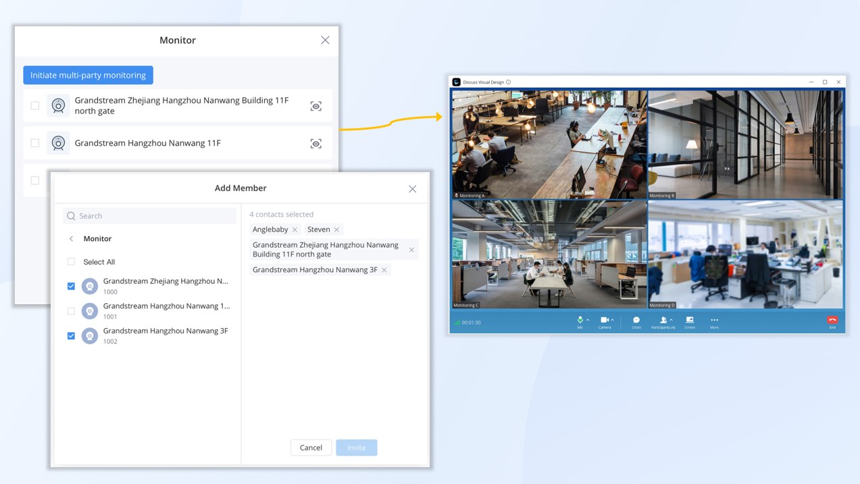Start Screen sharing
Viewport: 860px width, 484px height.
(690, 320)
